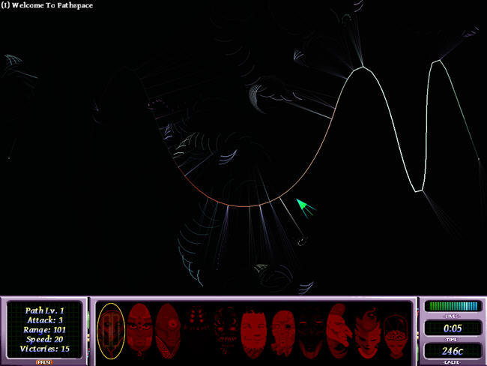Viewport: 487px width, 366px height.
Task: Select the flame-haired tenth mask
Action: (x=367, y=331)
